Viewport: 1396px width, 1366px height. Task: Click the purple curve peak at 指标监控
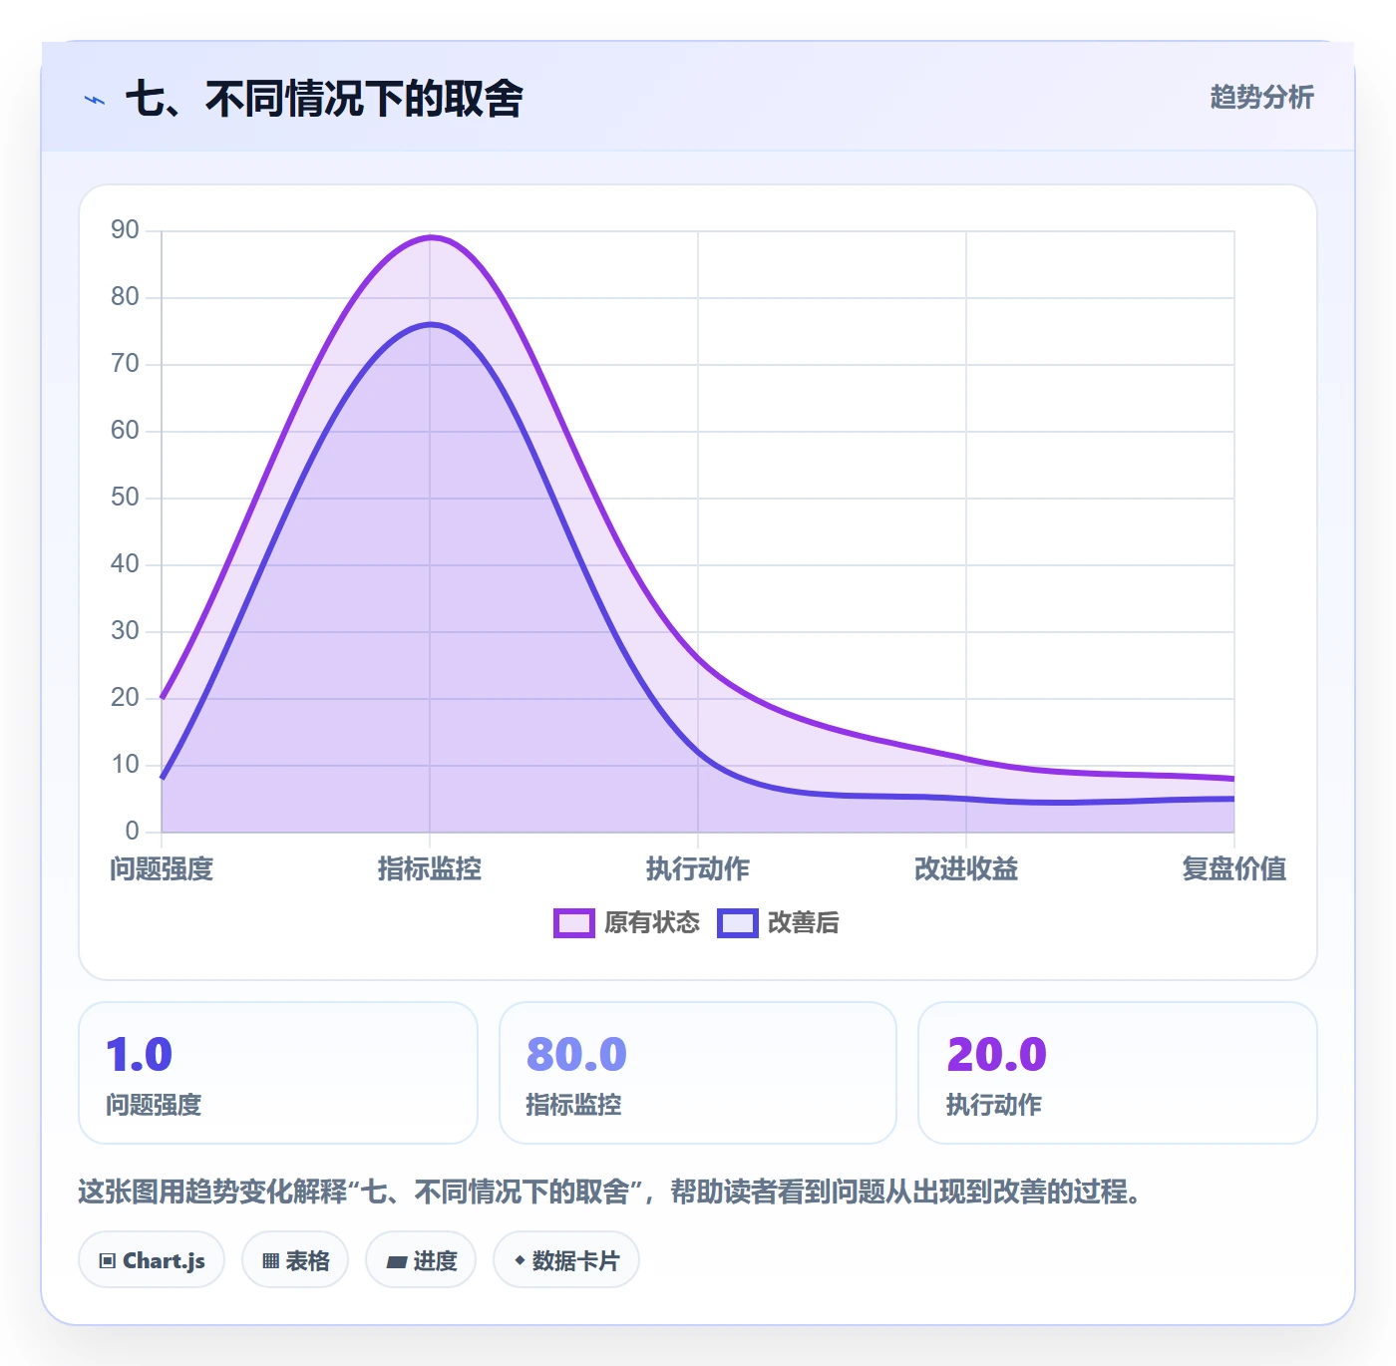click(x=430, y=237)
